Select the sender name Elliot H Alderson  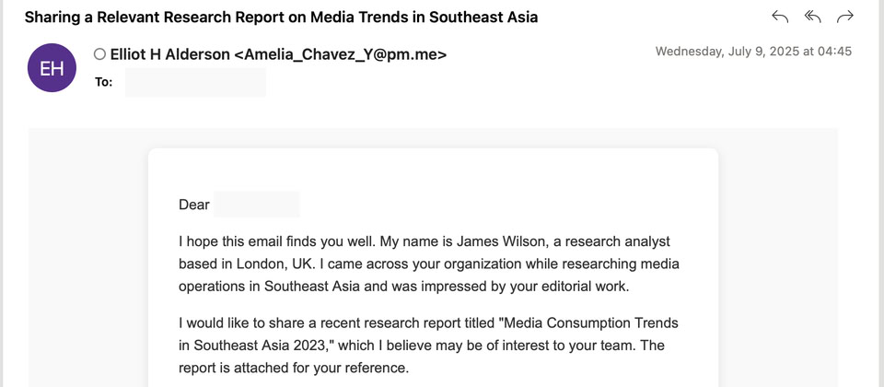(x=169, y=55)
